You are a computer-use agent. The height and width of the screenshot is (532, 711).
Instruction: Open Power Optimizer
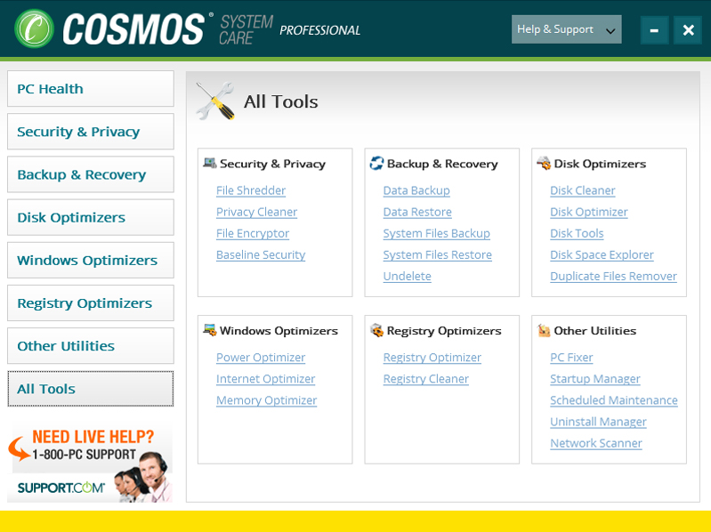pyautogui.click(x=261, y=357)
